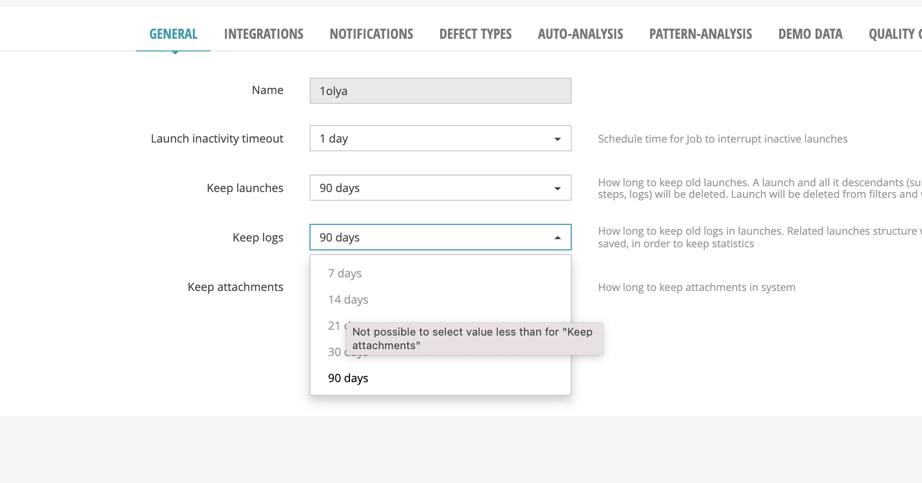Select the 90 days option
The image size is (922, 483).
348,378
